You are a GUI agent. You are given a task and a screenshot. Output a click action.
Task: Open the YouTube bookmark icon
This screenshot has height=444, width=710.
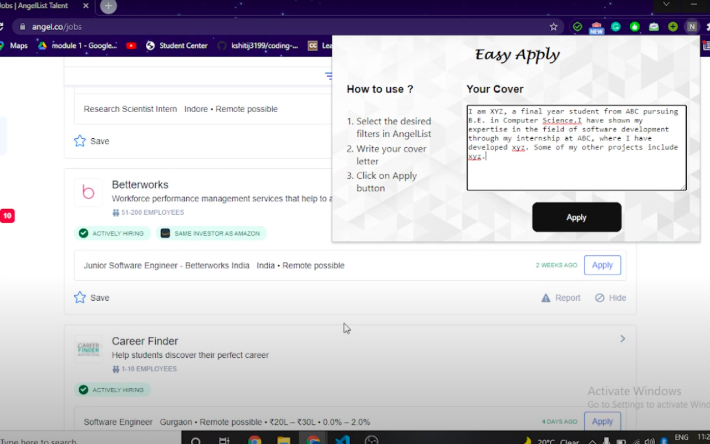131,46
